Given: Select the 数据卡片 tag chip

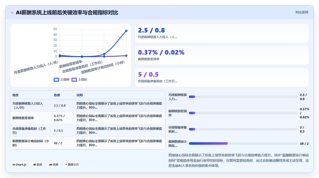Looking at the screenshot, I should 72,165.
